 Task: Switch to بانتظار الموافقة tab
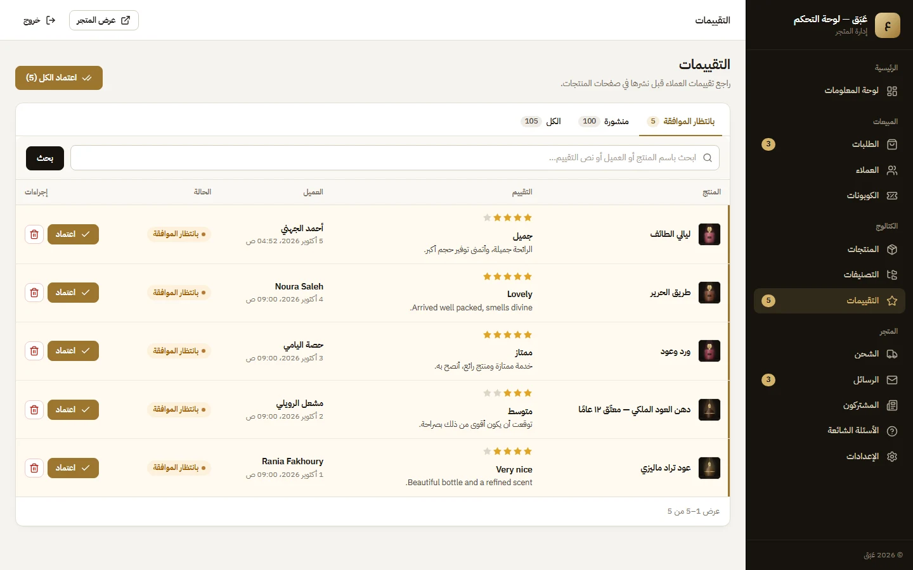coord(680,122)
